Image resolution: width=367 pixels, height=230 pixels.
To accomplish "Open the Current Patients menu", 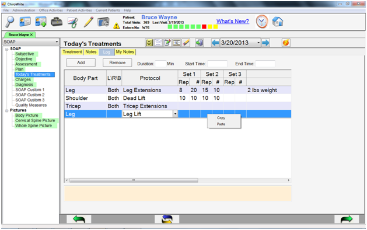I will [x=108, y=11].
